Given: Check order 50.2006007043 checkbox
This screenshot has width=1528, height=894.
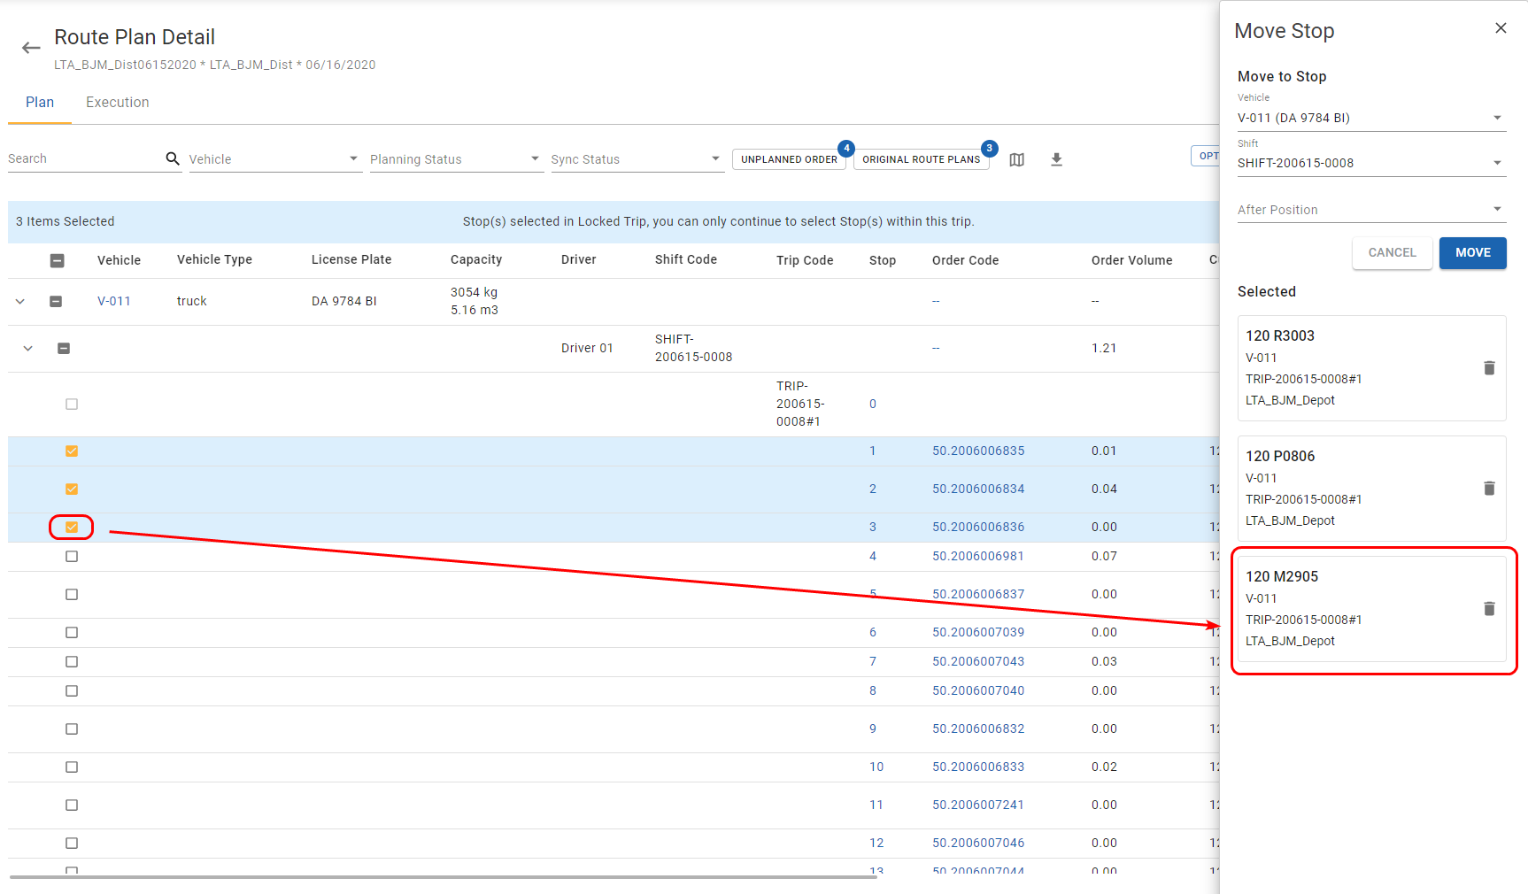Looking at the screenshot, I should point(72,661).
